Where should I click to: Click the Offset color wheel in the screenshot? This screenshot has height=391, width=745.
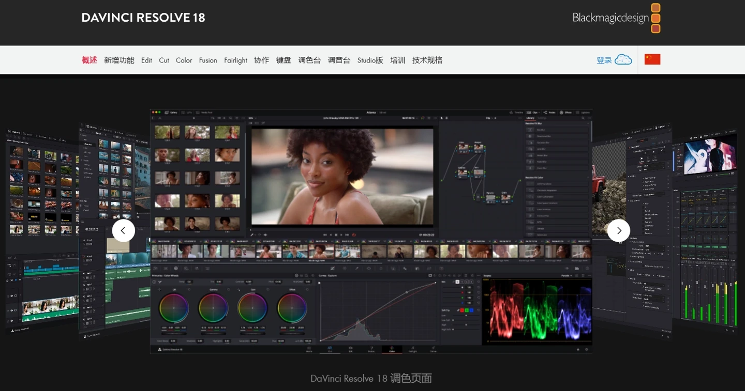(x=292, y=308)
